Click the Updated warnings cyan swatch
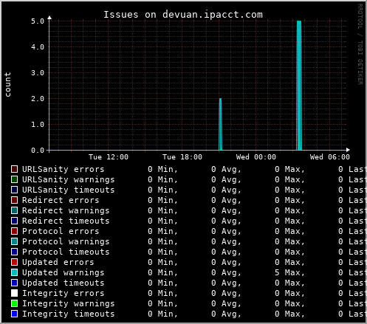 coord(15,272)
